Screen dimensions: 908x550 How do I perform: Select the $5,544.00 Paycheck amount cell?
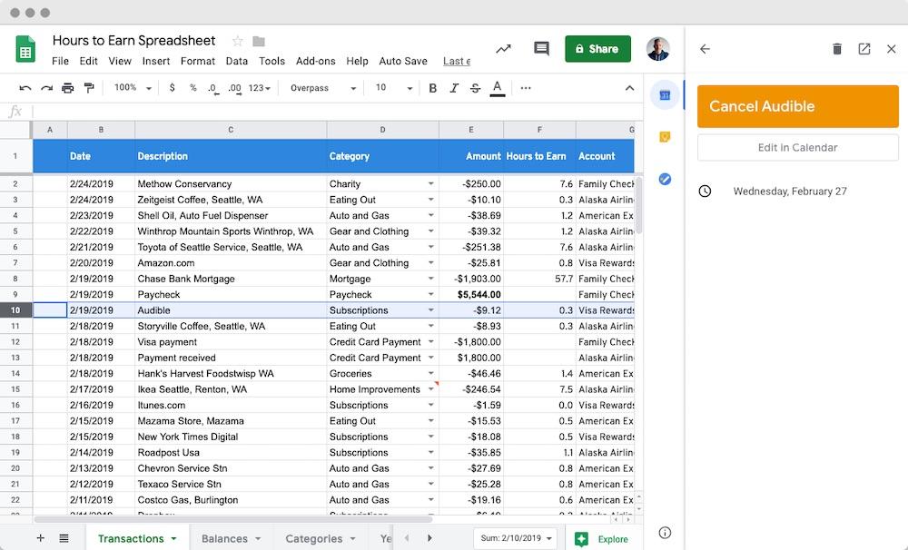471,295
